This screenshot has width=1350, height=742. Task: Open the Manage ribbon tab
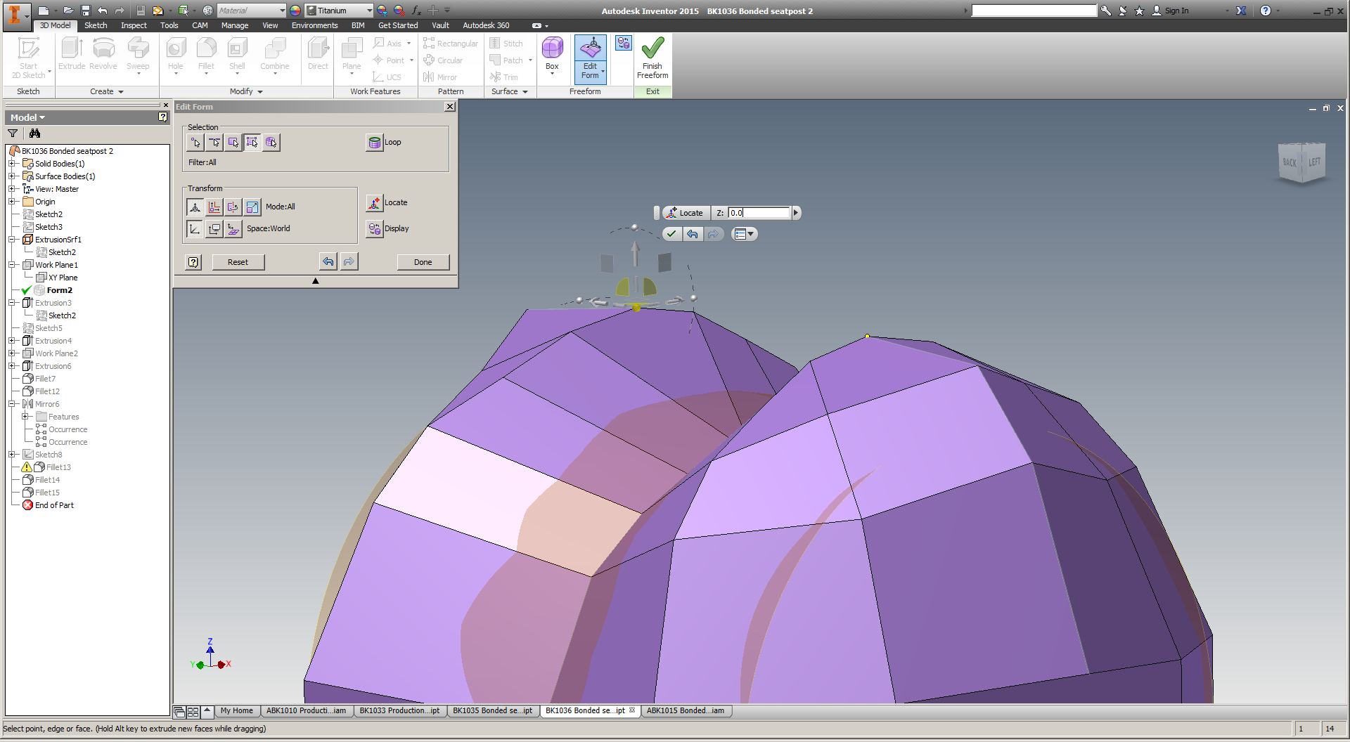pos(235,25)
